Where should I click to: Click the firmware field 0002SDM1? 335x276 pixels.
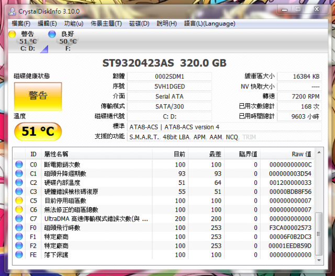pyautogui.click(x=170, y=76)
